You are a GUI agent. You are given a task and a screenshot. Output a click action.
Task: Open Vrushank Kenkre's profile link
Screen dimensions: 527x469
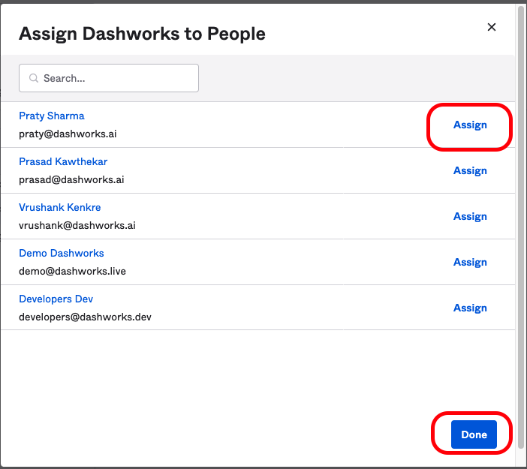(60, 208)
